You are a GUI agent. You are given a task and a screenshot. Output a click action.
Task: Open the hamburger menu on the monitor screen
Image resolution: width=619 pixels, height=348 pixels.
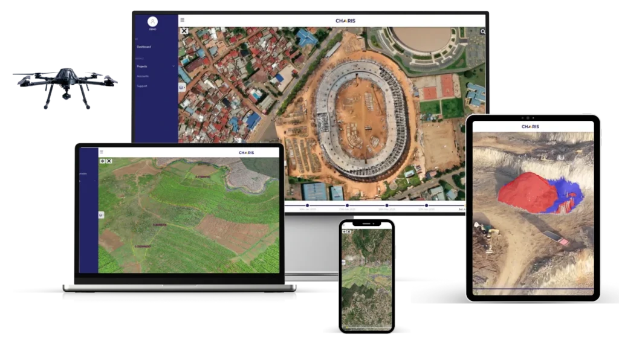183,20
